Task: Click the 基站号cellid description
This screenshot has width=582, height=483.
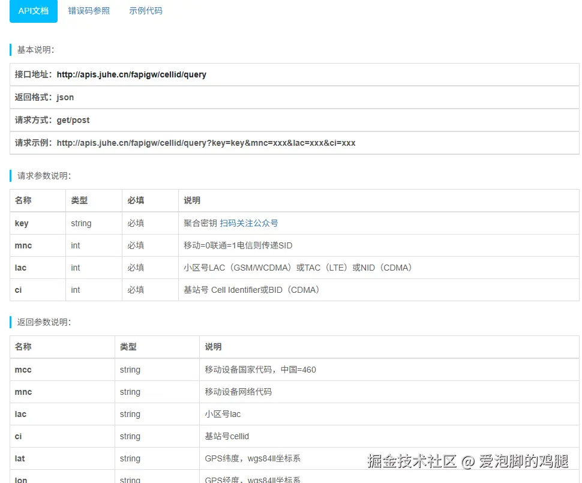Action: click(227, 437)
